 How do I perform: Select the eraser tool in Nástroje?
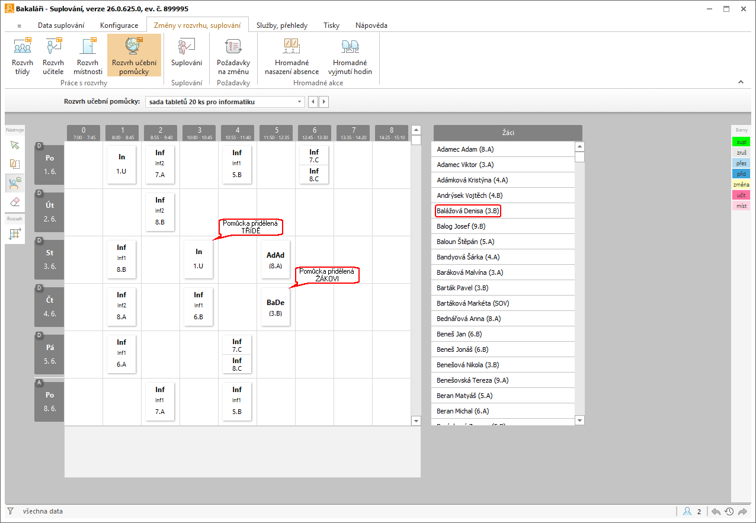15,202
